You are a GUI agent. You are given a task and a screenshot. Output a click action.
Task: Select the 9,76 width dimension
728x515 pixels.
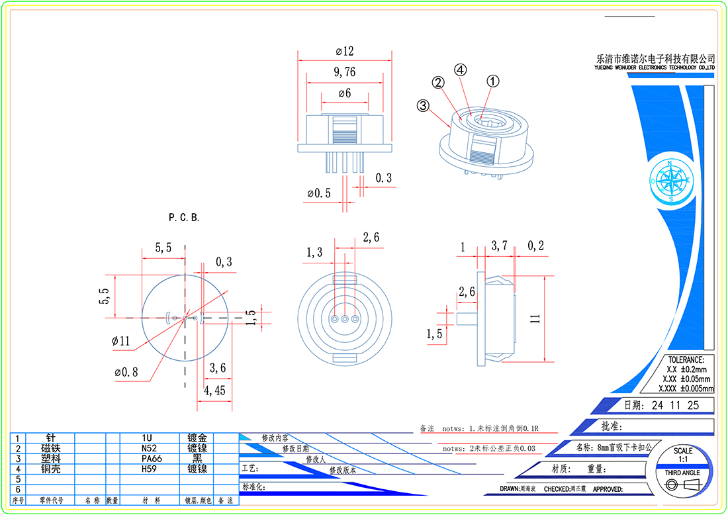click(344, 72)
